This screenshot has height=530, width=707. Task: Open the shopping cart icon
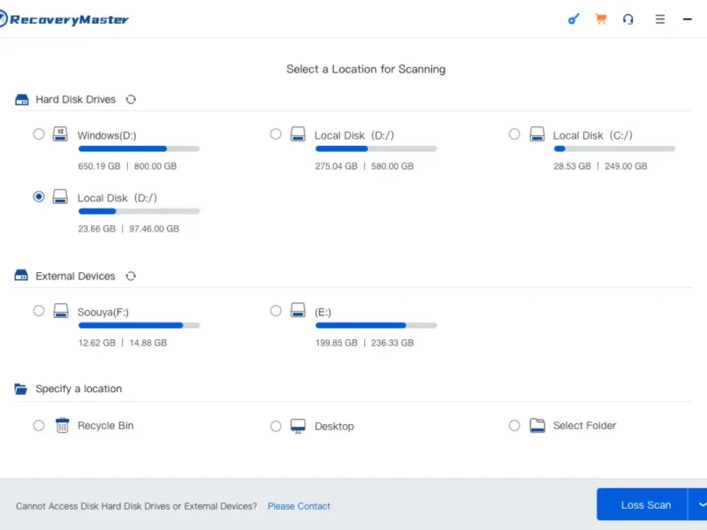tap(601, 19)
